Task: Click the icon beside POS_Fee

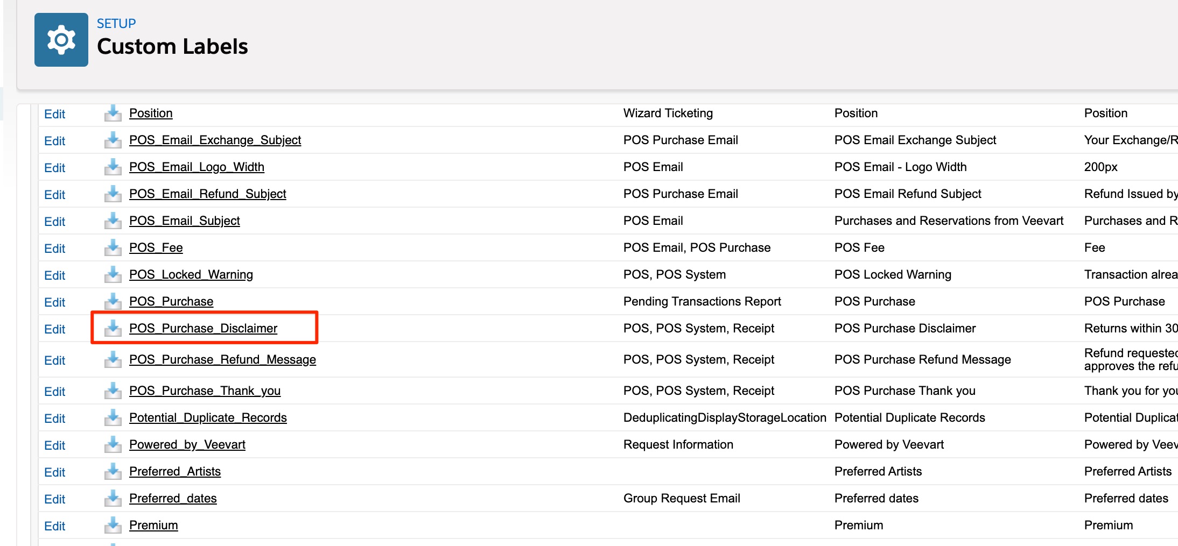Action: 113,247
